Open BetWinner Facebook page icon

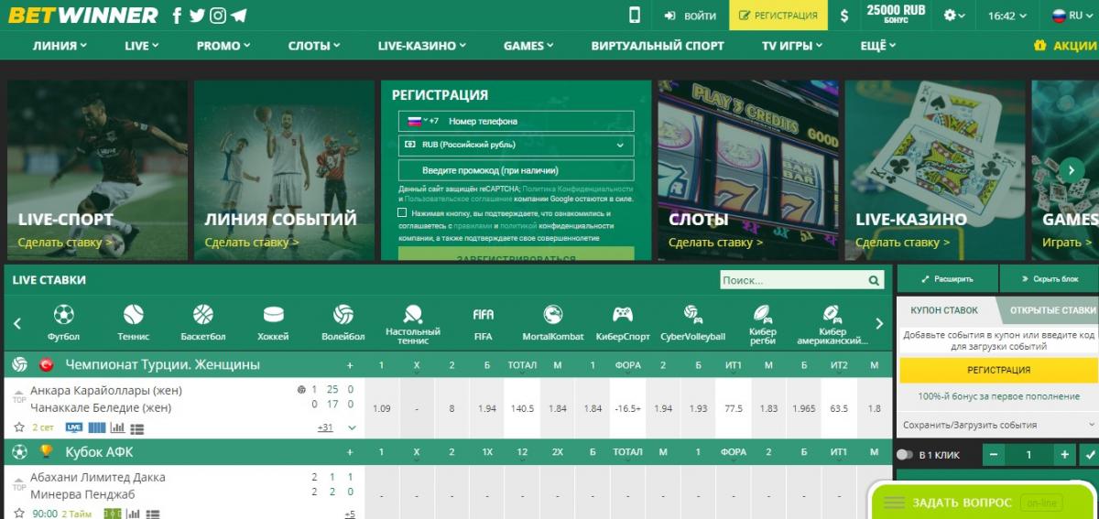177,16
